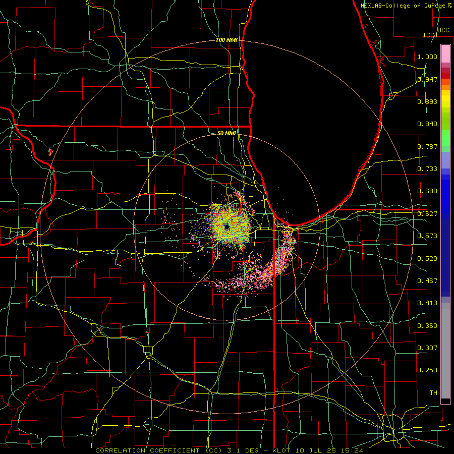Pick the gray color bar segment near 0.307

point(445,351)
